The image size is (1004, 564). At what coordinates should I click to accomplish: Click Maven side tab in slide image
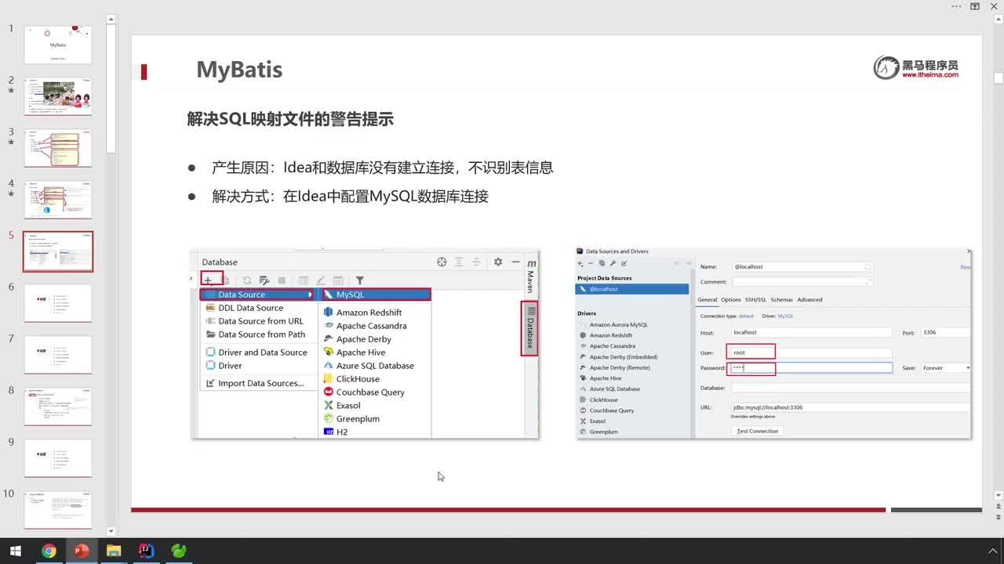530,277
